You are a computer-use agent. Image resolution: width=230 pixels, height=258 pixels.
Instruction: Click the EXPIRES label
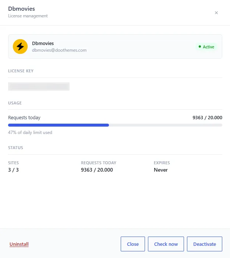click(x=162, y=163)
